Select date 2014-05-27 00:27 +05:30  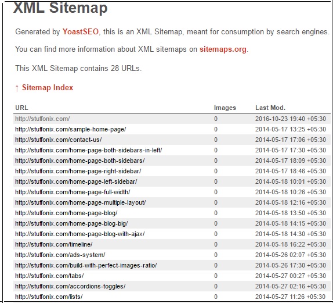pyautogui.click(x=291, y=276)
